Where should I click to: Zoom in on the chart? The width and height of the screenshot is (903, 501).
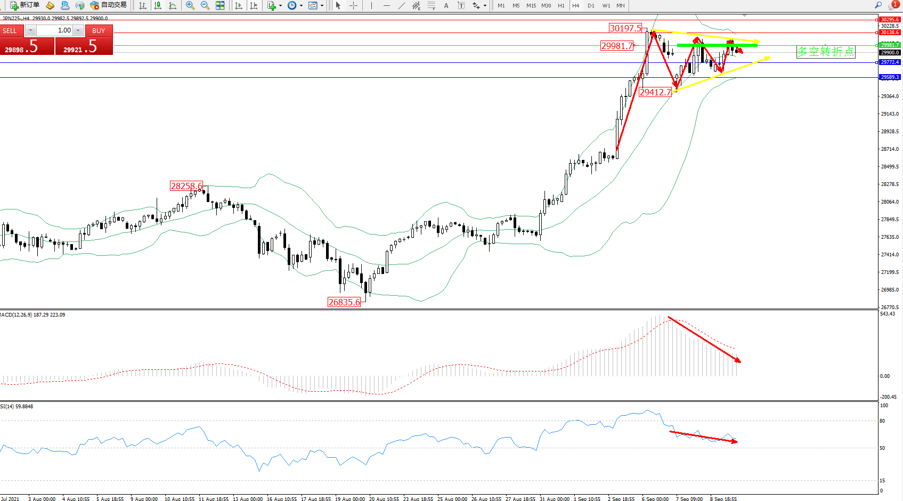pos(190,5)
